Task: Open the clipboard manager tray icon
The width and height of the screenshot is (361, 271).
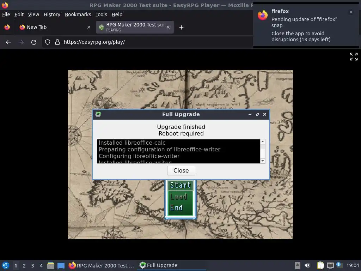Action: click(x=320, y=265)
